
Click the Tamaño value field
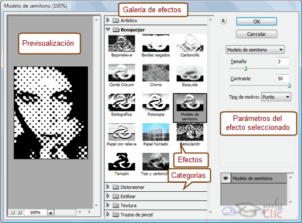(283, 61)
